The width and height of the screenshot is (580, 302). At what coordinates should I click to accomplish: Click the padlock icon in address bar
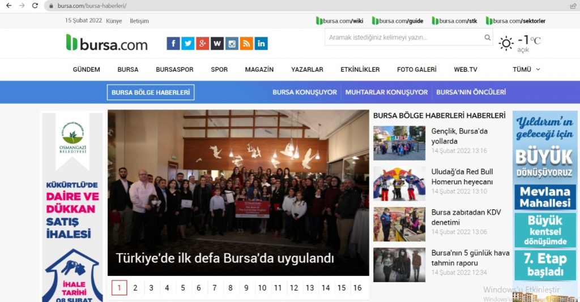pyautogui.click(x=51, y=6)
